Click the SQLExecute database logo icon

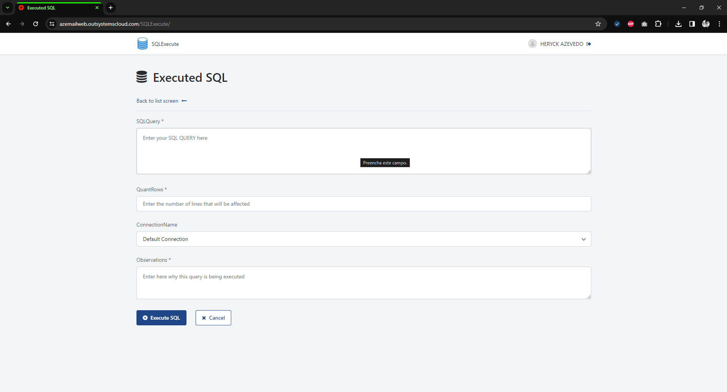coord(143,44)
